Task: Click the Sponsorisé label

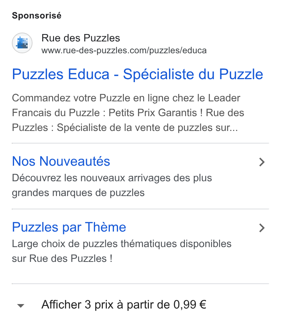Action: [37, 16]
